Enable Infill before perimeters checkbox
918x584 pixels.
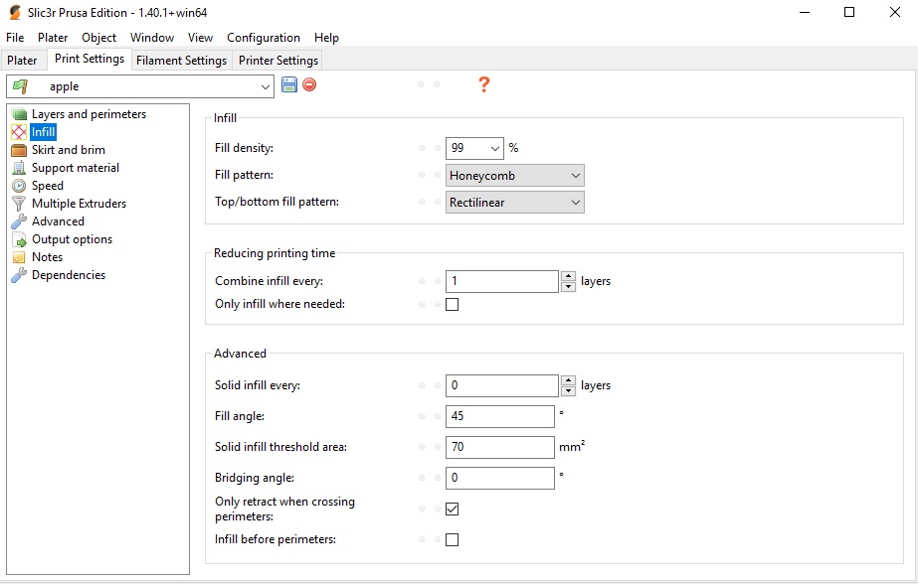tap(453, 540)
